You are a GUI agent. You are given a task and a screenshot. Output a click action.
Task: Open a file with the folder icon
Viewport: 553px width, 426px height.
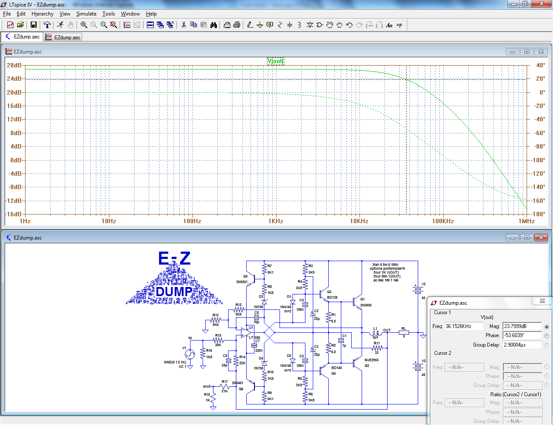click(x=20, y=25)
